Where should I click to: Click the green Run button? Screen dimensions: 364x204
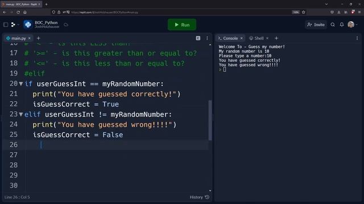(x=182, y=24)
